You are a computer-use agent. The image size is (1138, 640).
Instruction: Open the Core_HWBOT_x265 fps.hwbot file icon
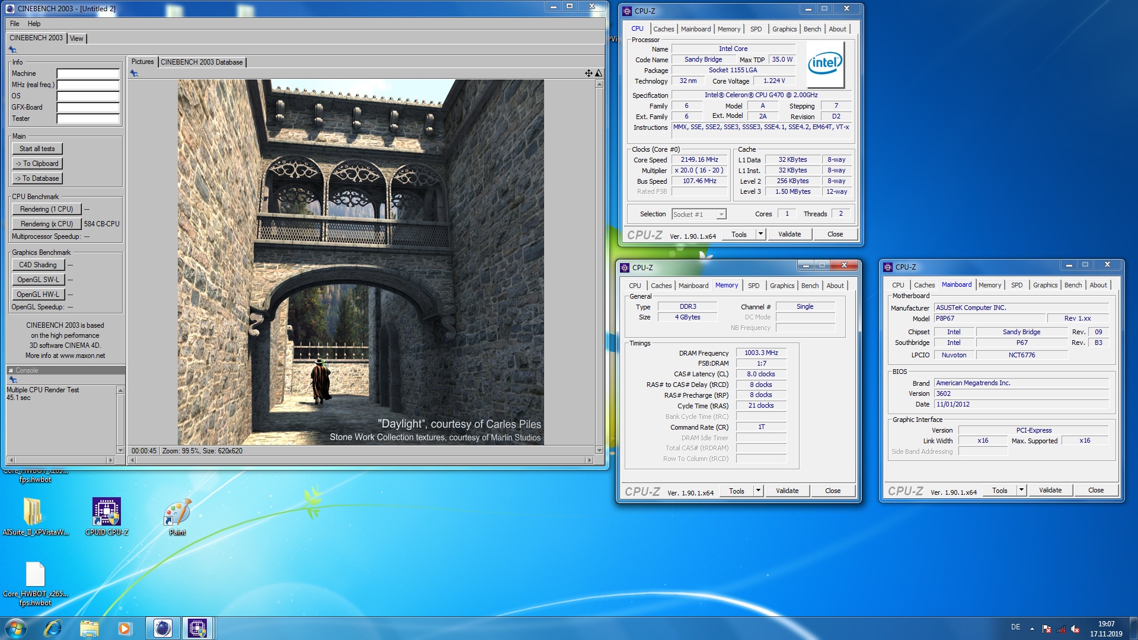coord(36,584)
